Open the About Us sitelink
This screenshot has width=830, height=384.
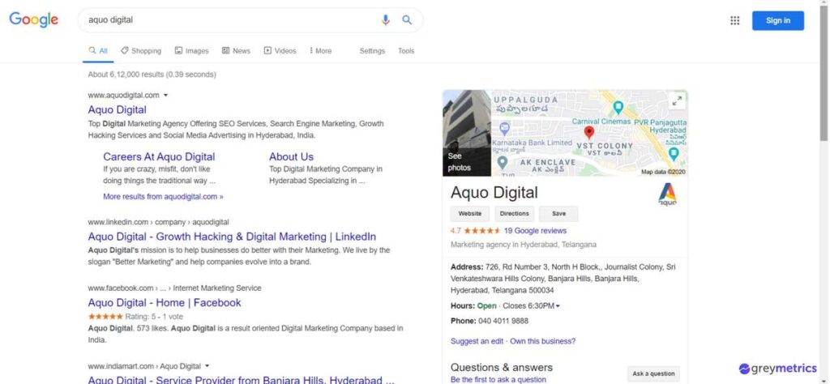click(x=291, y=156)
